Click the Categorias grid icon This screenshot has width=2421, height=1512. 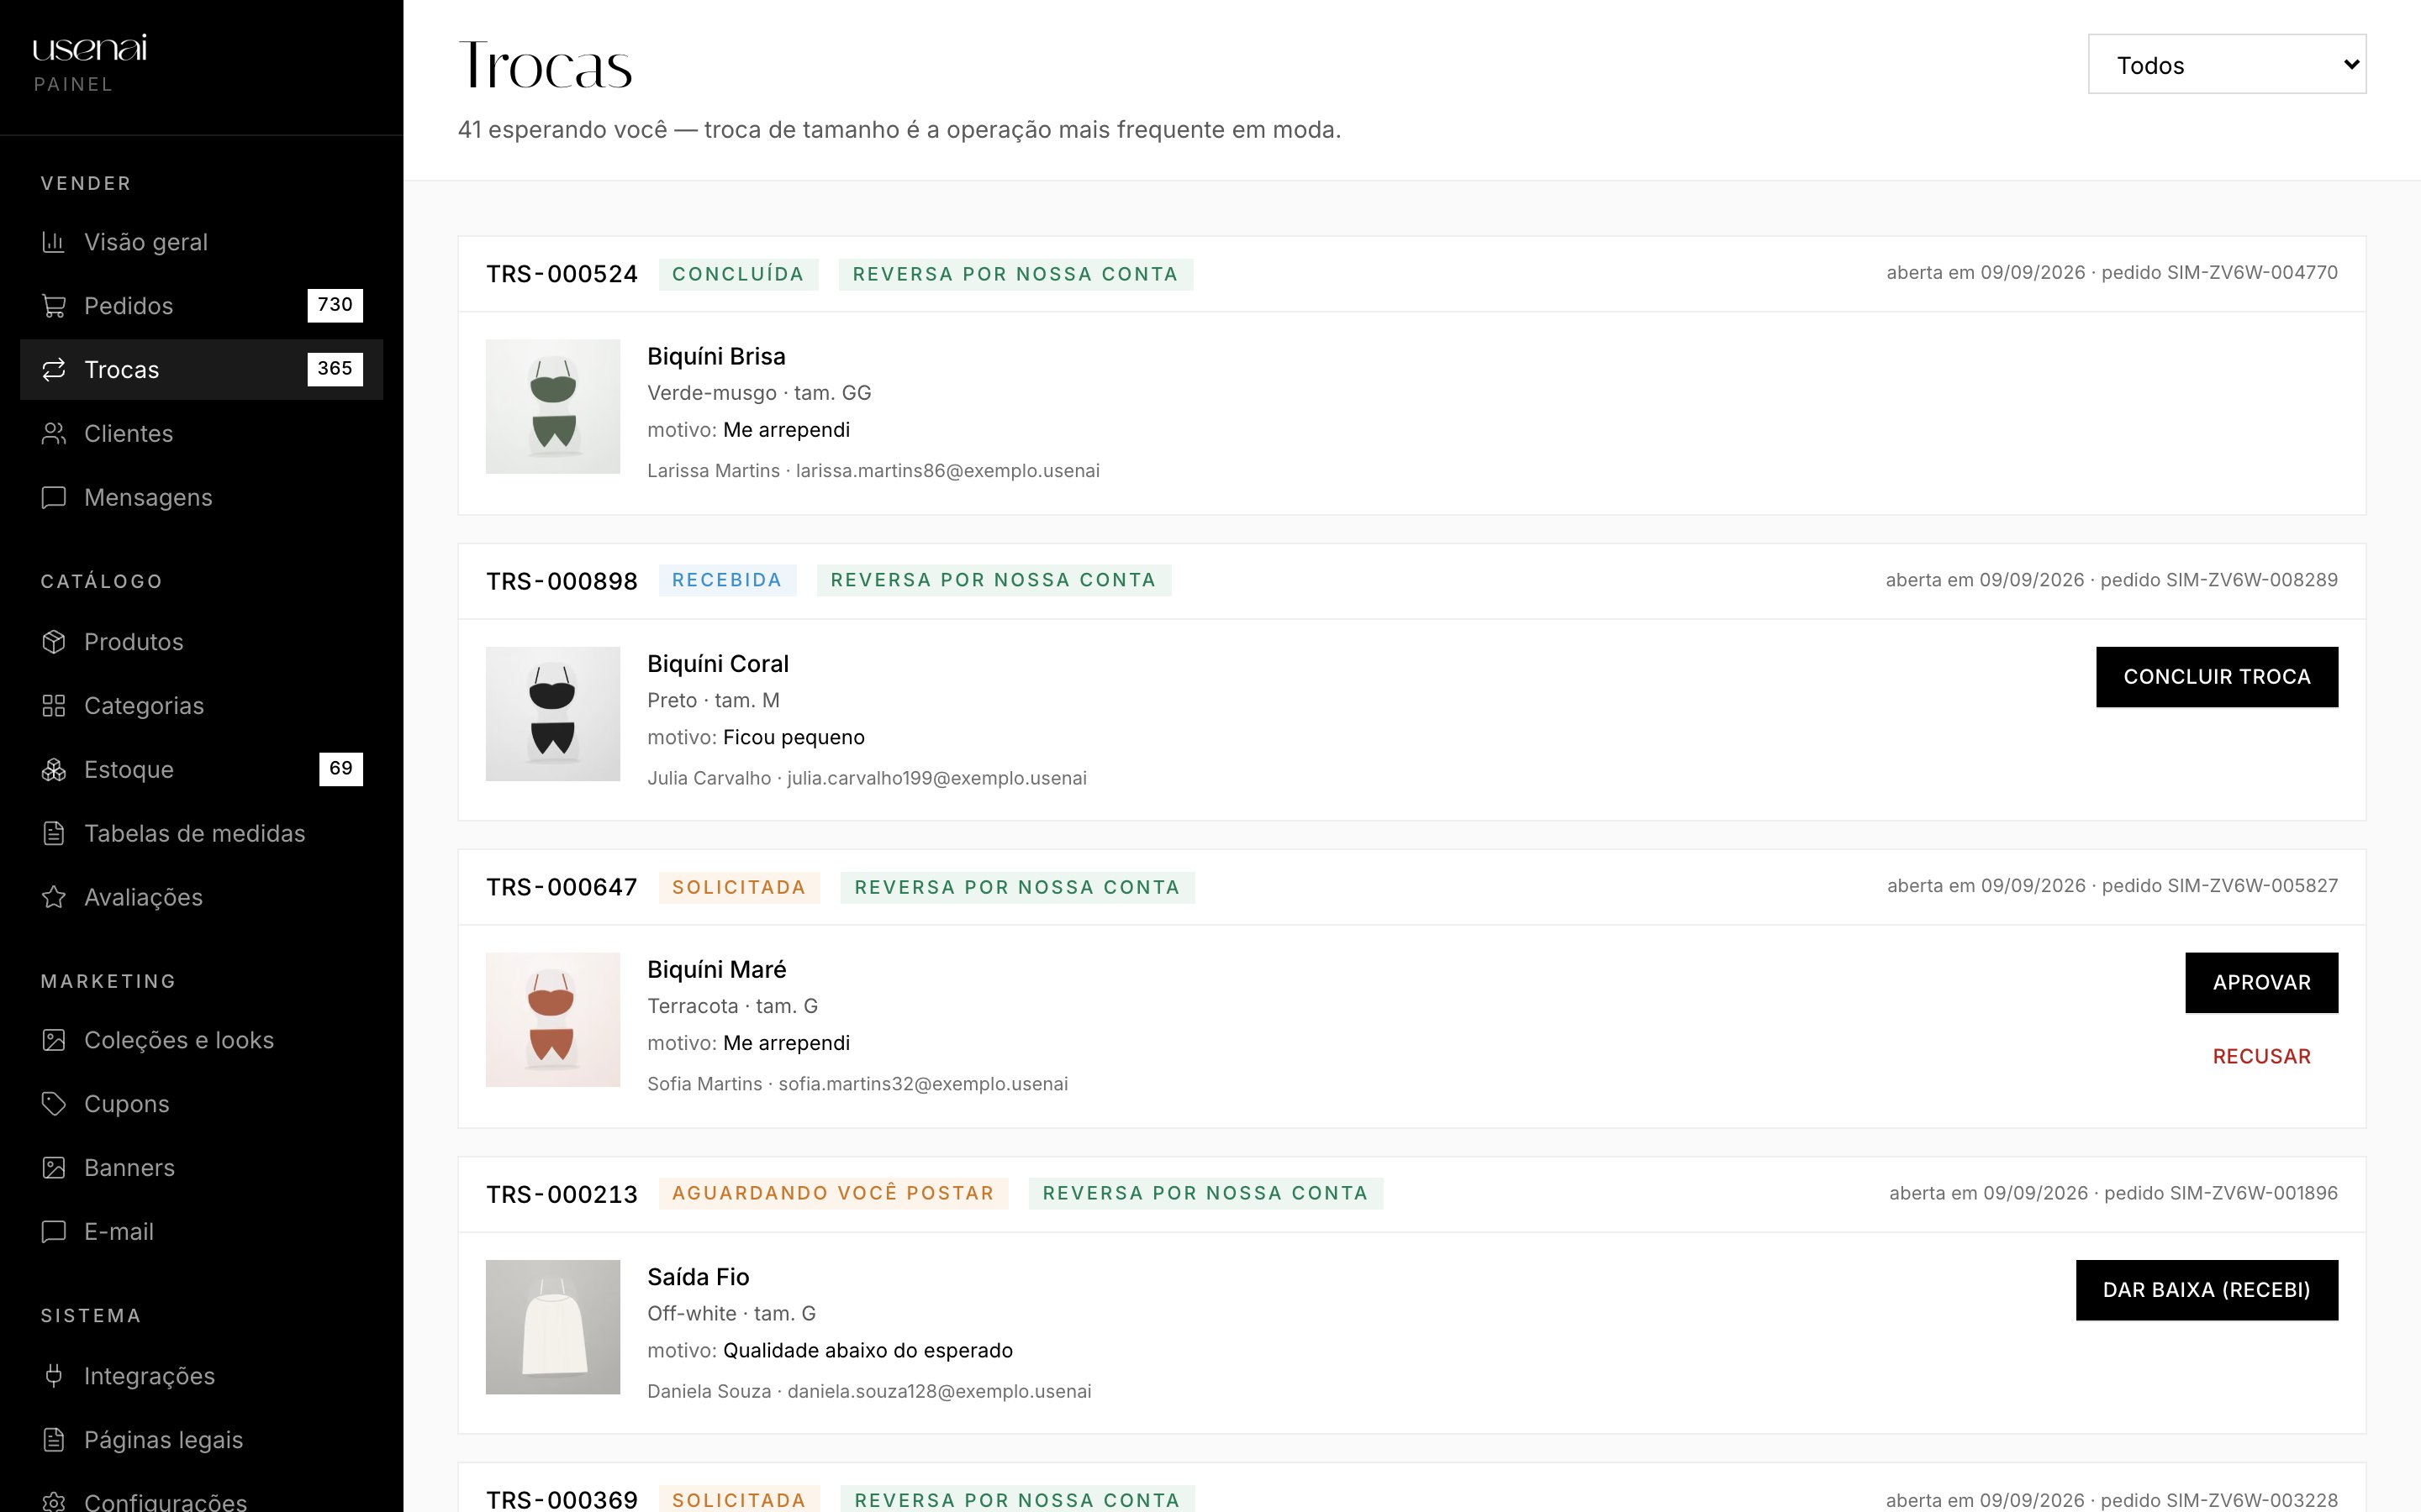54,706
